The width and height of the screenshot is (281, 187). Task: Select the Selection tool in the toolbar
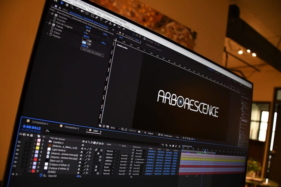[x=62, y=2]
